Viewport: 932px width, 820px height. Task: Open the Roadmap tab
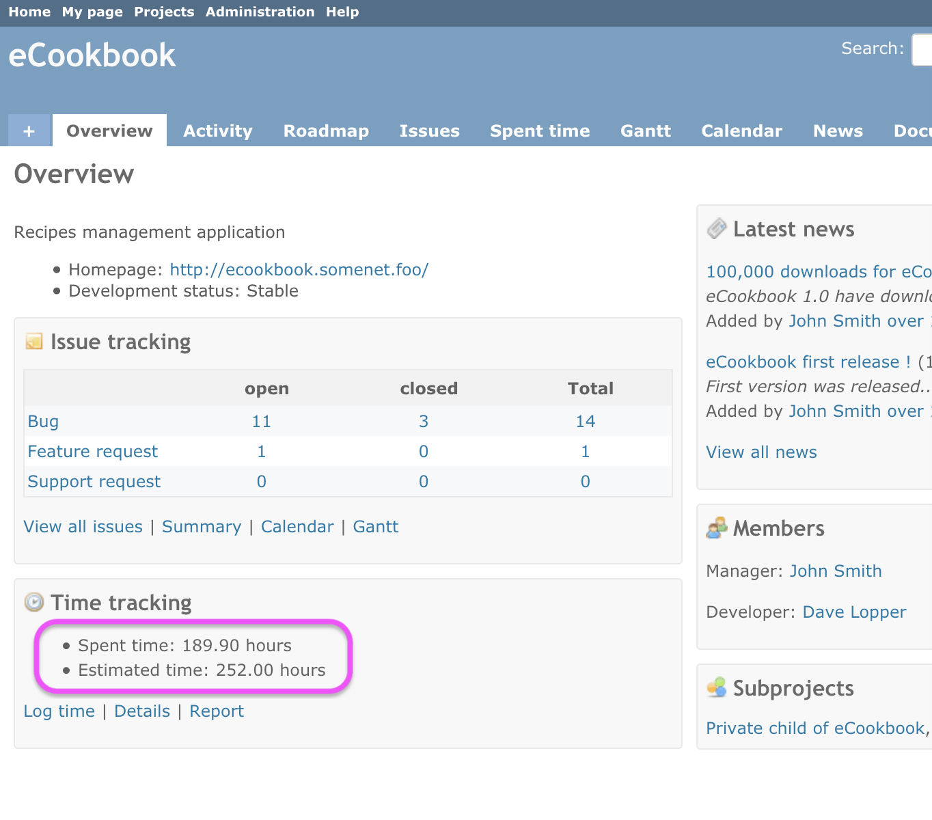tap(326, 131)
